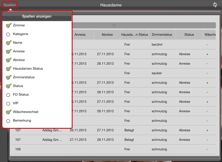The width and height of the screenshot is (222, 162).
Task: Click Zimmerstatus column header
Action: click(162, 35)
